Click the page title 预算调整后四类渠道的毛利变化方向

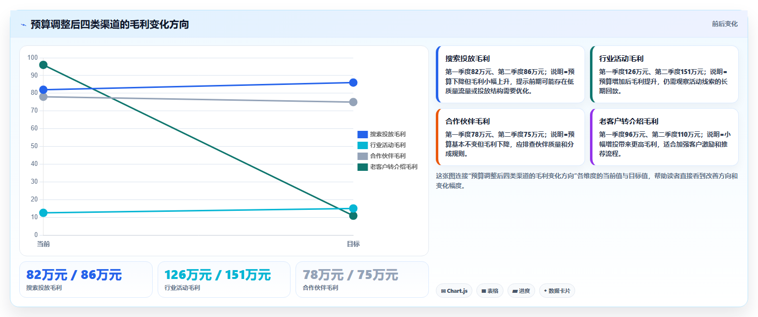pos(110,24)
